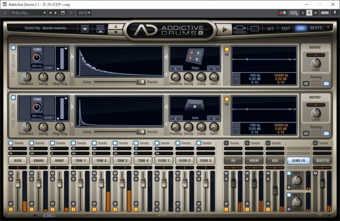
Task: Go to previous host preset arrow
Action: [51, 13]
